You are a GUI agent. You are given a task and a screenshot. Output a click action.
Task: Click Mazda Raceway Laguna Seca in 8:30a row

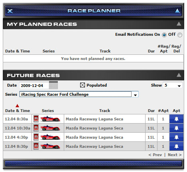(x=94, y=119)
